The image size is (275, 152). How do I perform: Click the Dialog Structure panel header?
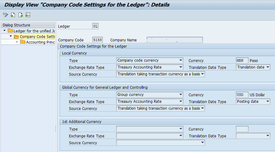[28, 25]
